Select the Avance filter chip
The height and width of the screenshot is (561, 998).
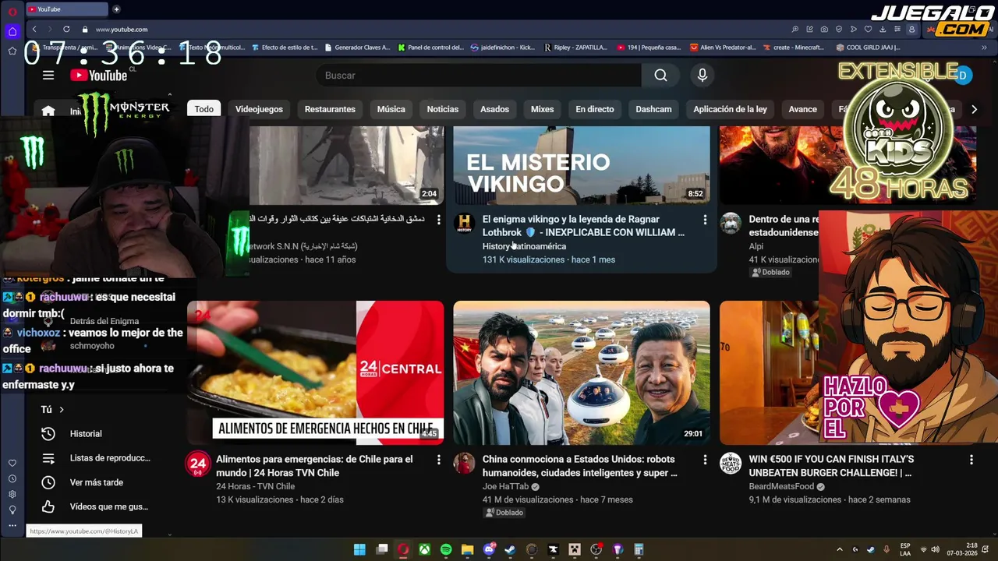click(x=802, y=109)
